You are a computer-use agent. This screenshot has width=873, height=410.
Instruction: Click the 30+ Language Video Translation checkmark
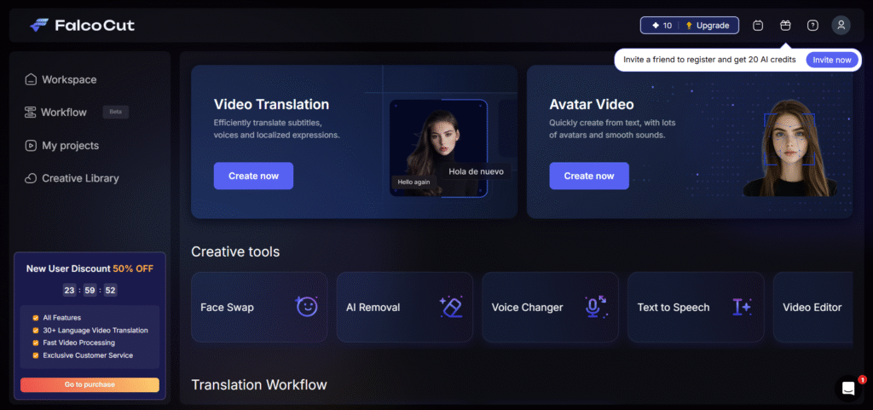(x=36, y=331)
